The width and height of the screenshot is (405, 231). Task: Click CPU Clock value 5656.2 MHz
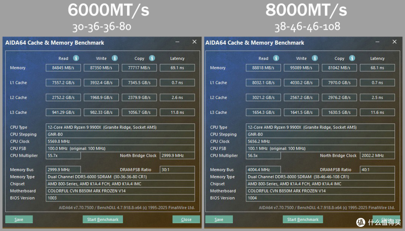320,141
